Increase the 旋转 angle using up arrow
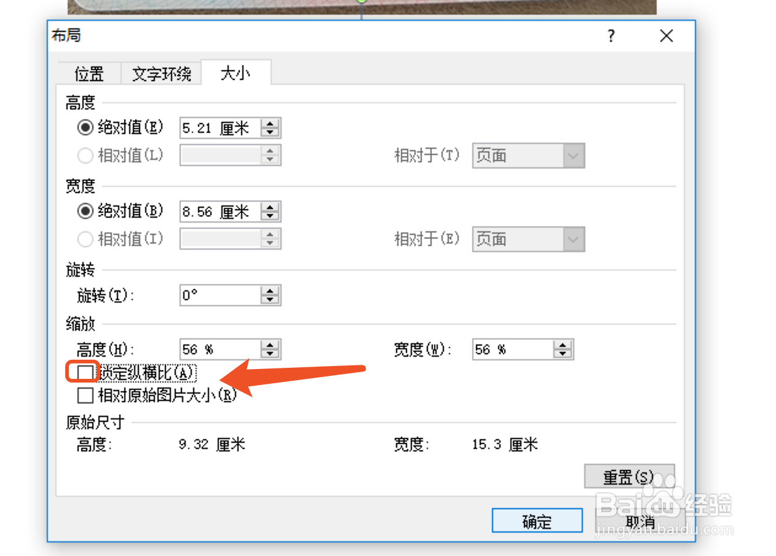This screenshot has height=556, width=776. 270,291
